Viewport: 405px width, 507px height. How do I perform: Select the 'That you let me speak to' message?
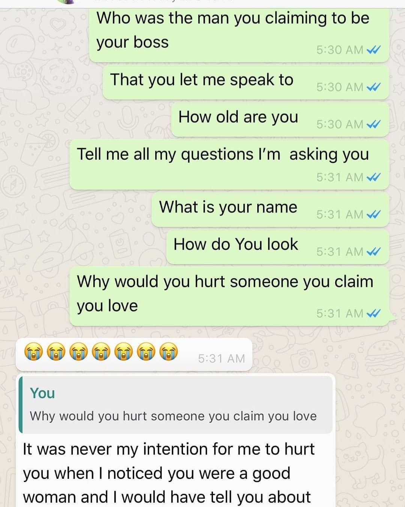click(x=246, y=82)
